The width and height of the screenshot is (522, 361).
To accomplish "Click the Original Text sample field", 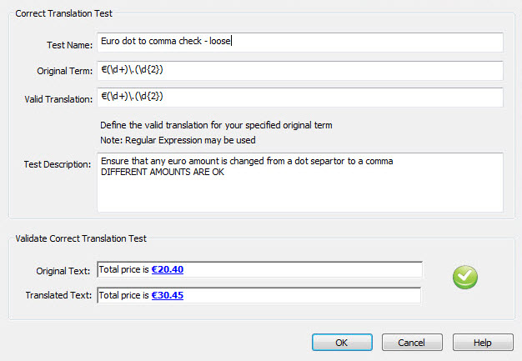I will [259, 270].
